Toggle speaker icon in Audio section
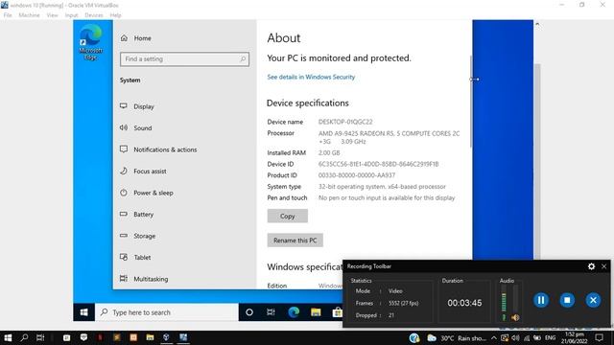The width and height of the screenshot is (614, 345). click(515, 317)
